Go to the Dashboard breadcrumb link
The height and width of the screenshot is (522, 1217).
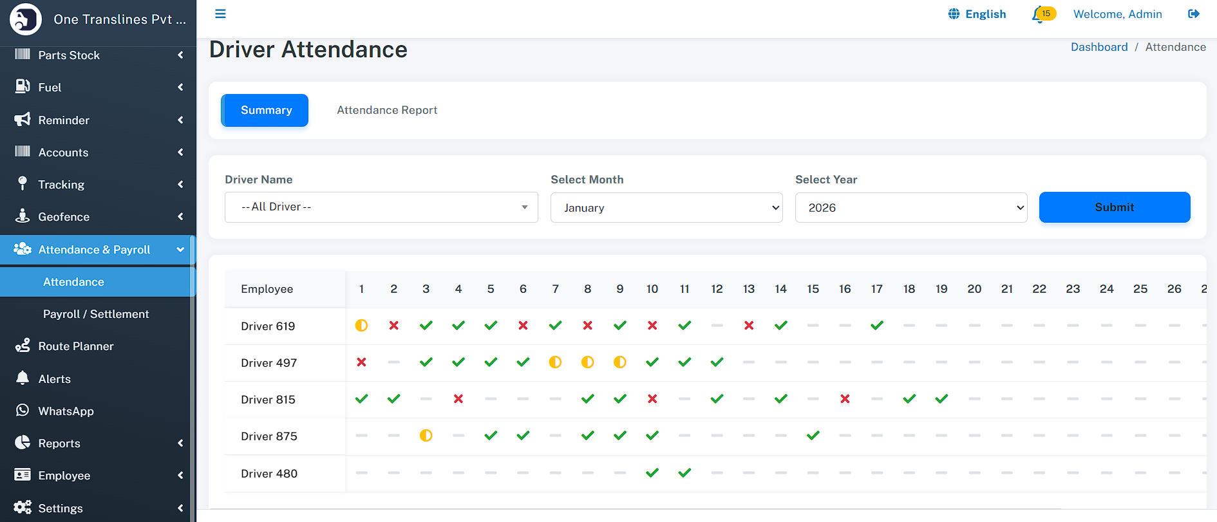coord(1099,47)
